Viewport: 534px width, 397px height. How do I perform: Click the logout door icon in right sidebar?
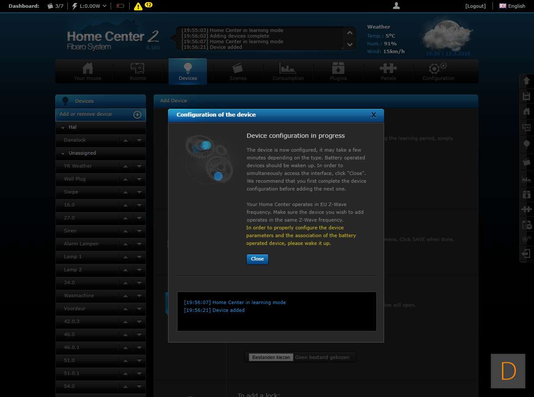click(x=526, y=254)
